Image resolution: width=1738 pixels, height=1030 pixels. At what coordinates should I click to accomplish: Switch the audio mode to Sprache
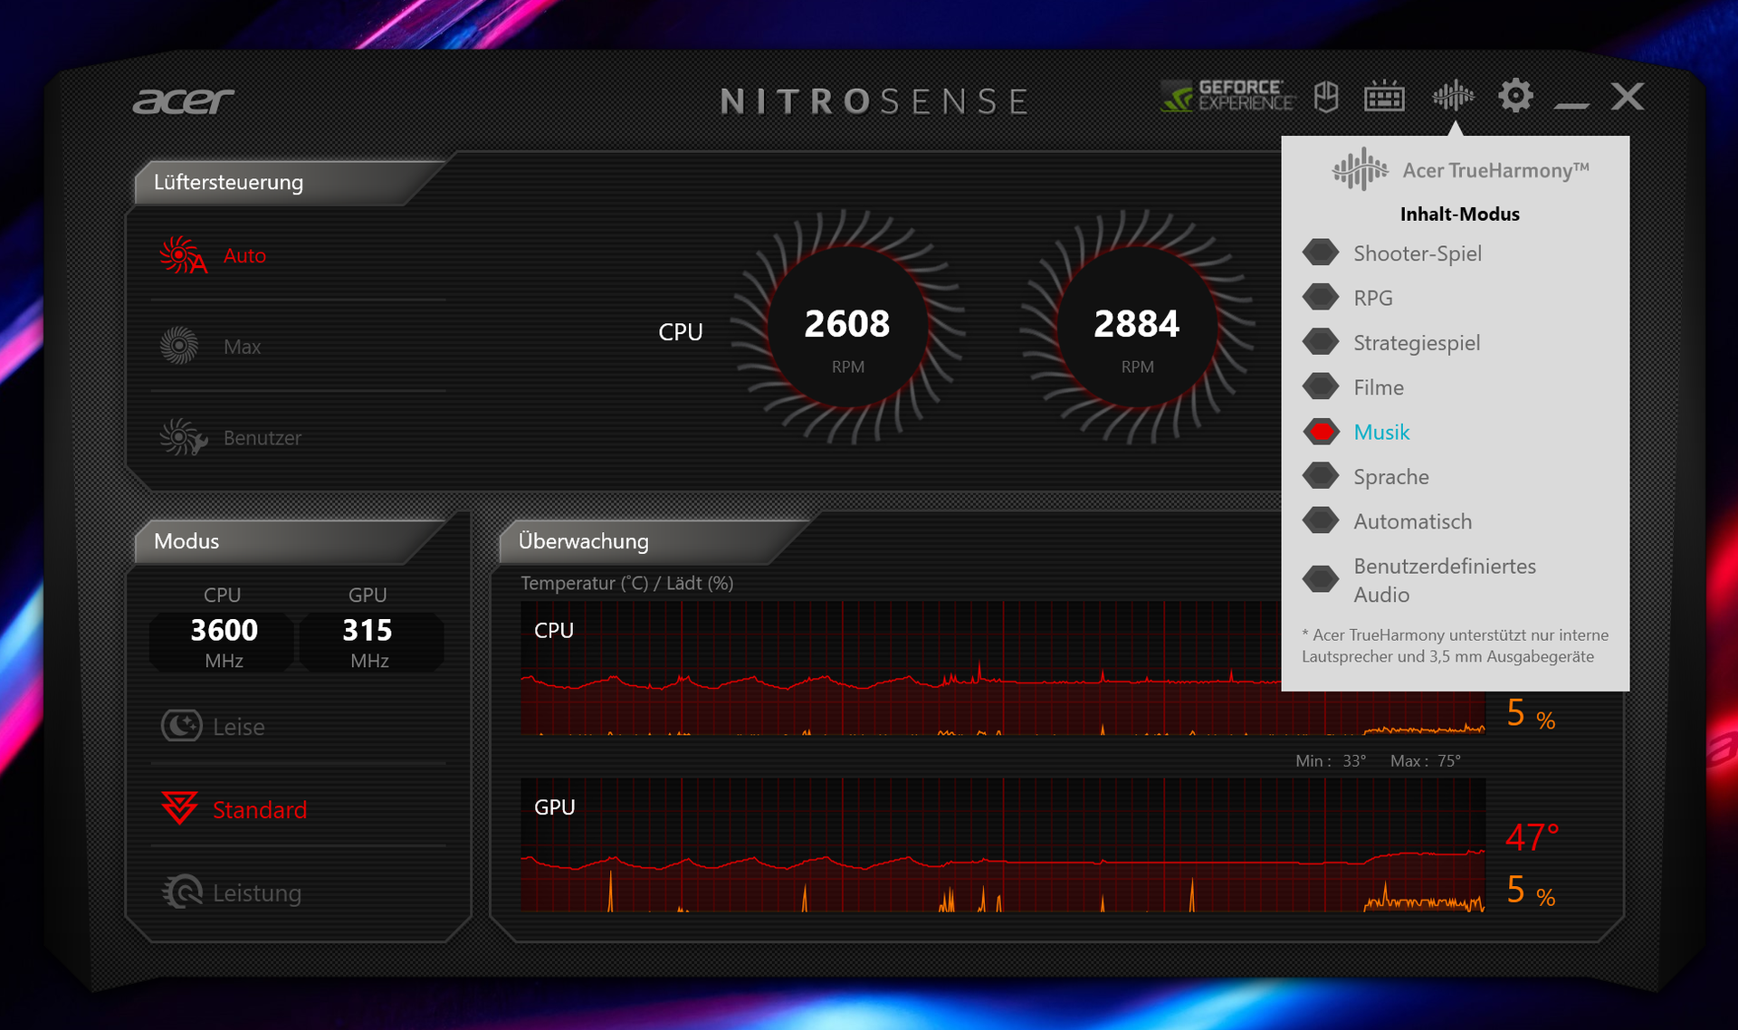click(1390, 477)
